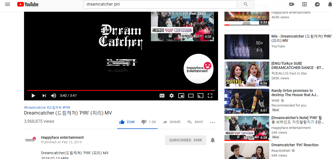This screenshot has width=332, height=159.
Task: Open the more actions three-dot menu
Action: pos(213,122)
